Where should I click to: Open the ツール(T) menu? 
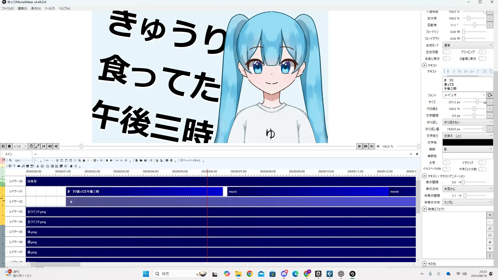point(50,9)
